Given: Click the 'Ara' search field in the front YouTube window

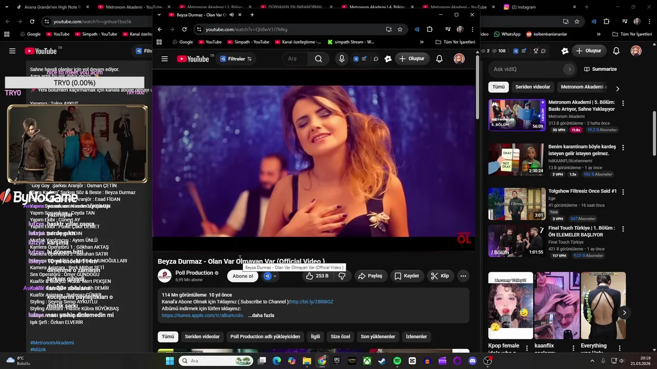Looking at the screenshot, I should pos(295,59).
